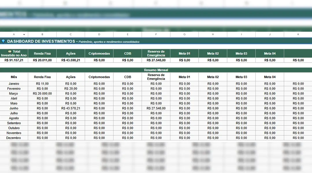Select the Março row label
Viewport: 312px width, 173px height.
pos(14,93)
